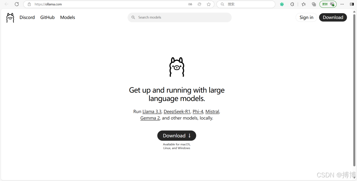The height and width of the screenshot is (181, 357).
Task: Open the favorites list icon
Action: [303, 4]
